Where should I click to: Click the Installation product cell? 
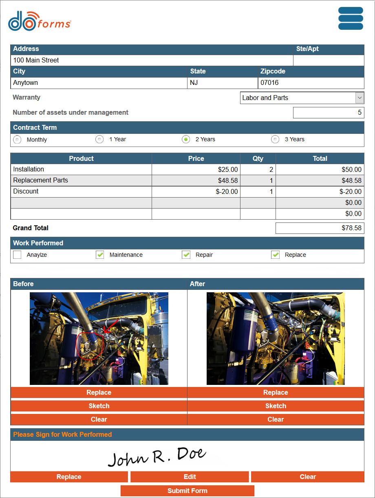click(x=81, y=169)
